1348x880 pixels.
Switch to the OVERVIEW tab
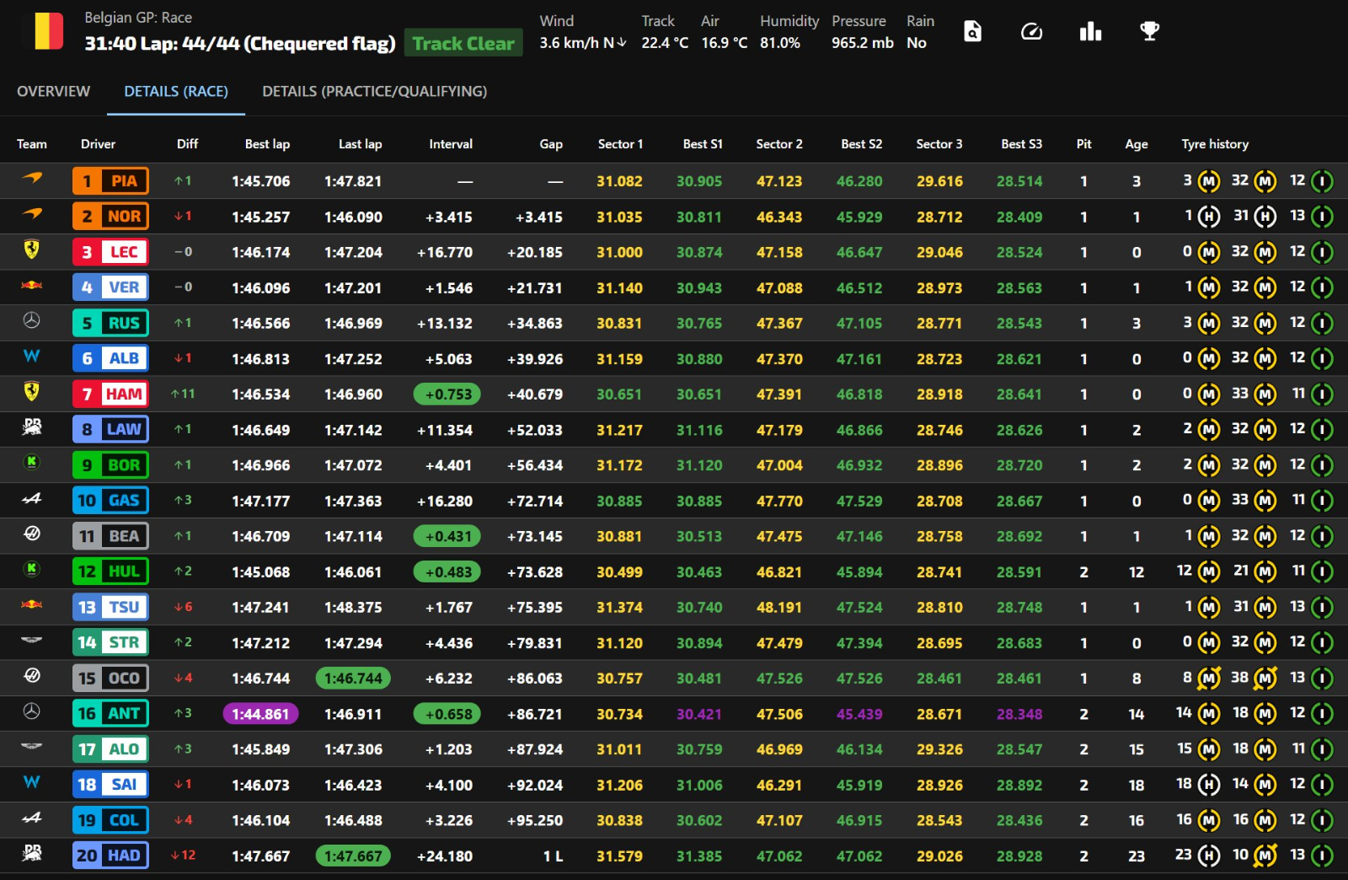coord(53,91)
